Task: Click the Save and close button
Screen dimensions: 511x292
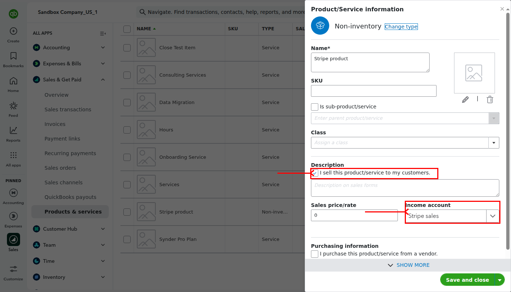Action: pos(468,280)
